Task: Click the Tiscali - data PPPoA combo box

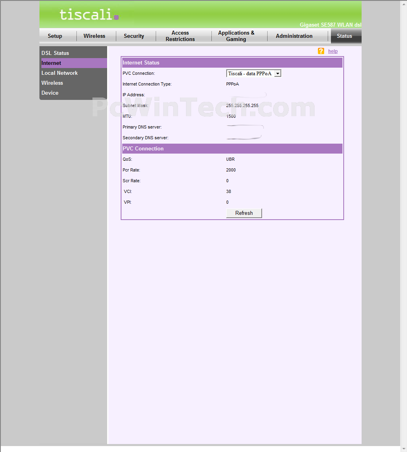Action: pyautogui.click(x=254, y=74)
